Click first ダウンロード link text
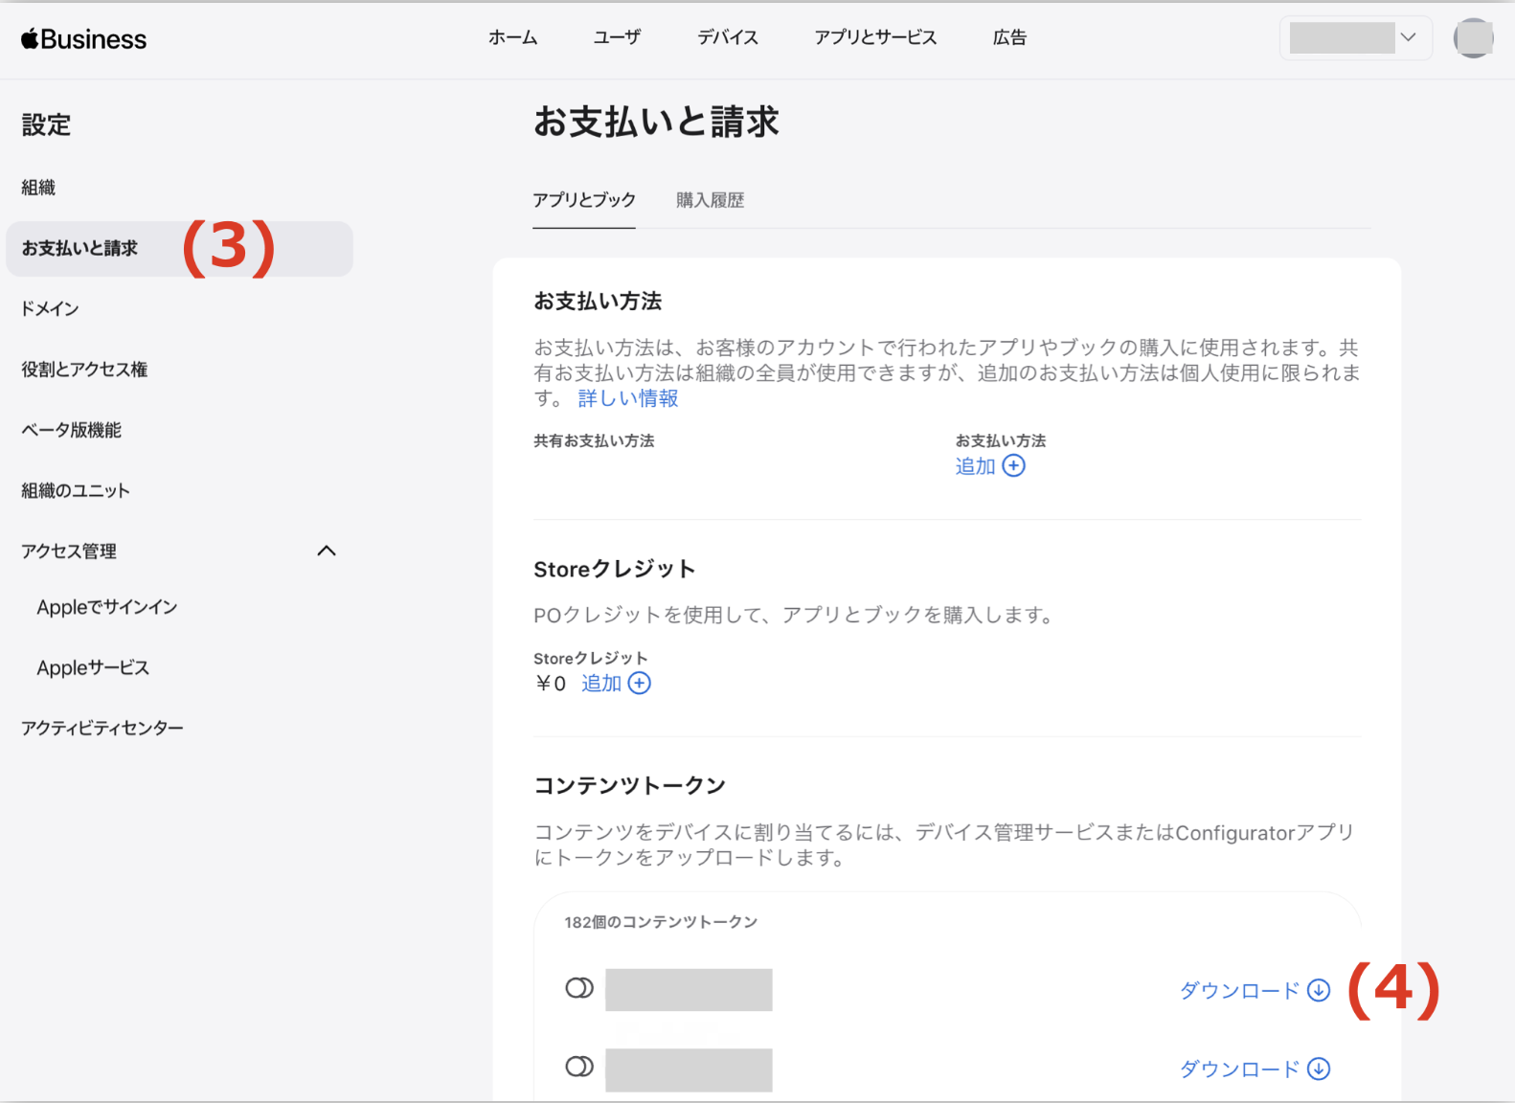The height and width of the screenshot is (1103, 1515). tap(1239, 990)
